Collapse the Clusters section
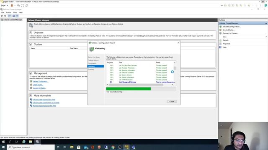268x150 pixels. click(x=31, y=44)
